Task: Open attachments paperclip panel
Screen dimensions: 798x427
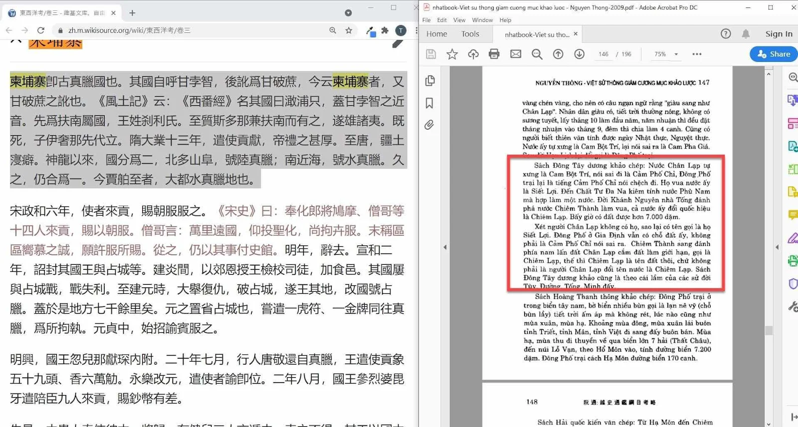Action: coord(429,125)
